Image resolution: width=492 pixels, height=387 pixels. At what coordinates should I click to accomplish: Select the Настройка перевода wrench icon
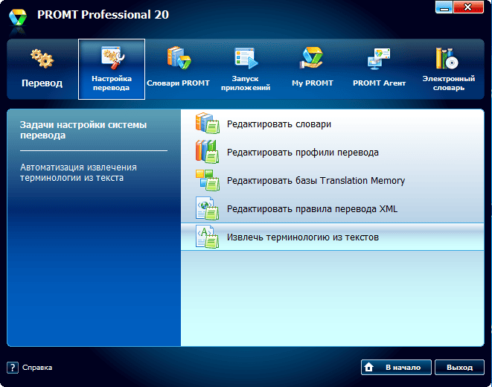point(113,58)
